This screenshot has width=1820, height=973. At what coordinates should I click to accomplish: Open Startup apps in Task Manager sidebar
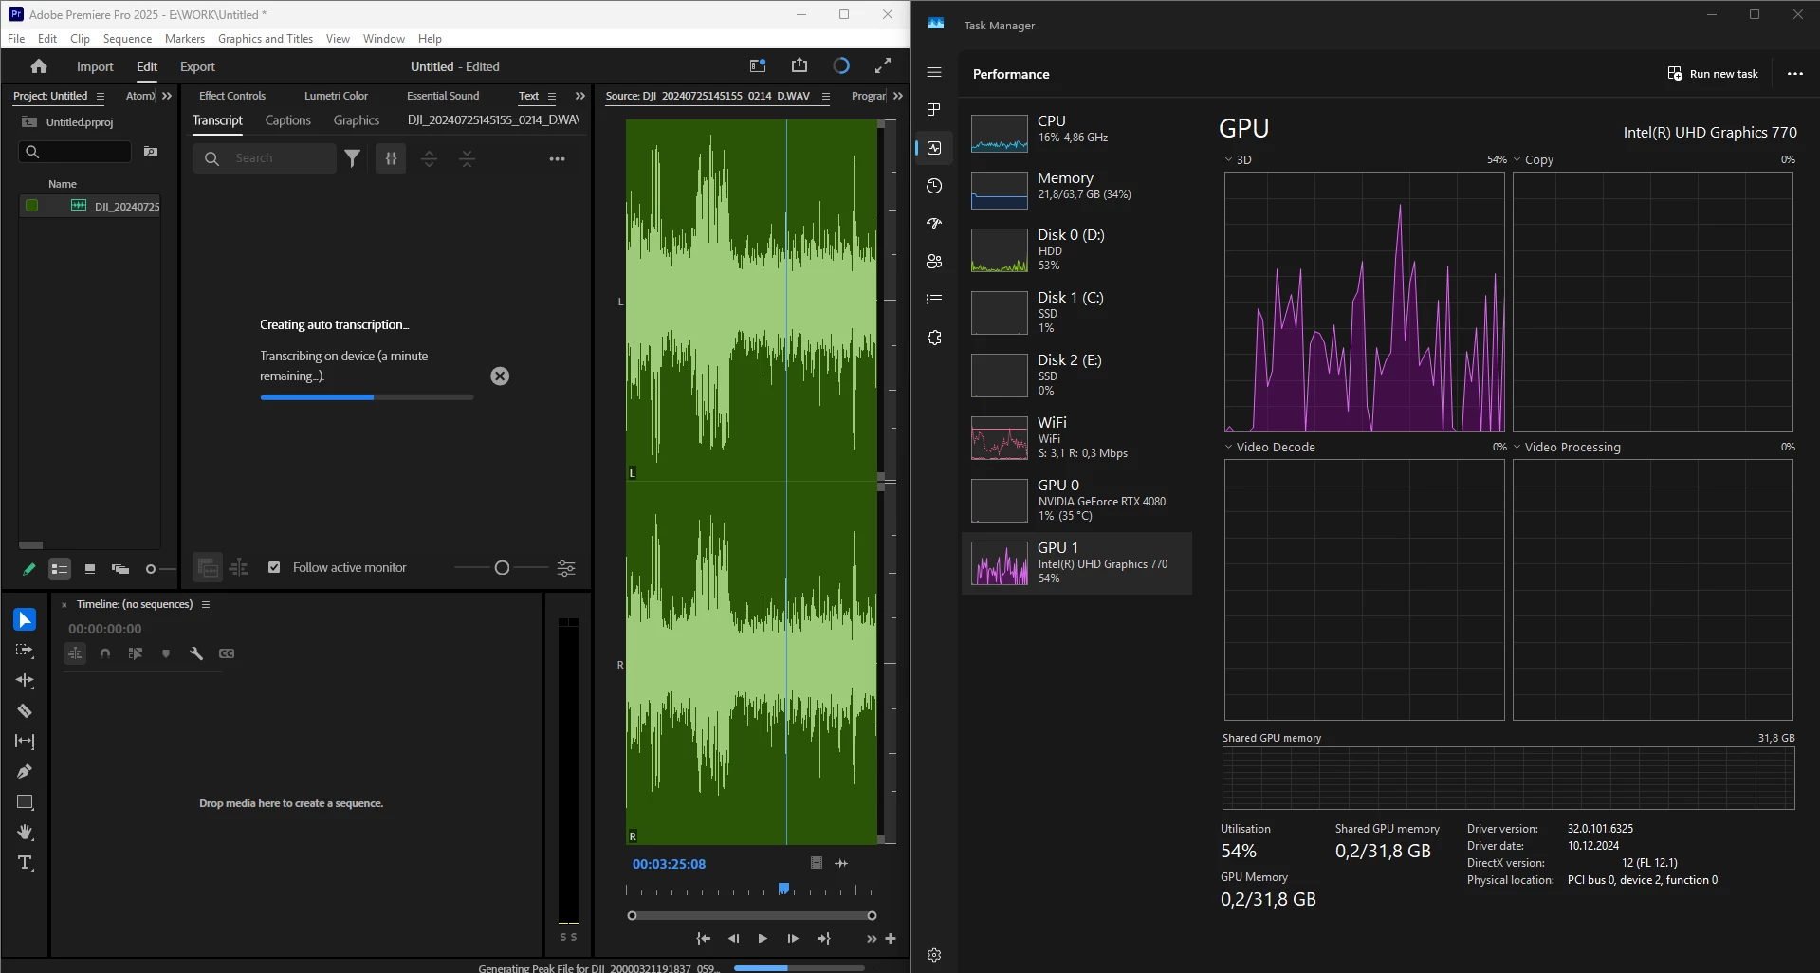point(934,224)
